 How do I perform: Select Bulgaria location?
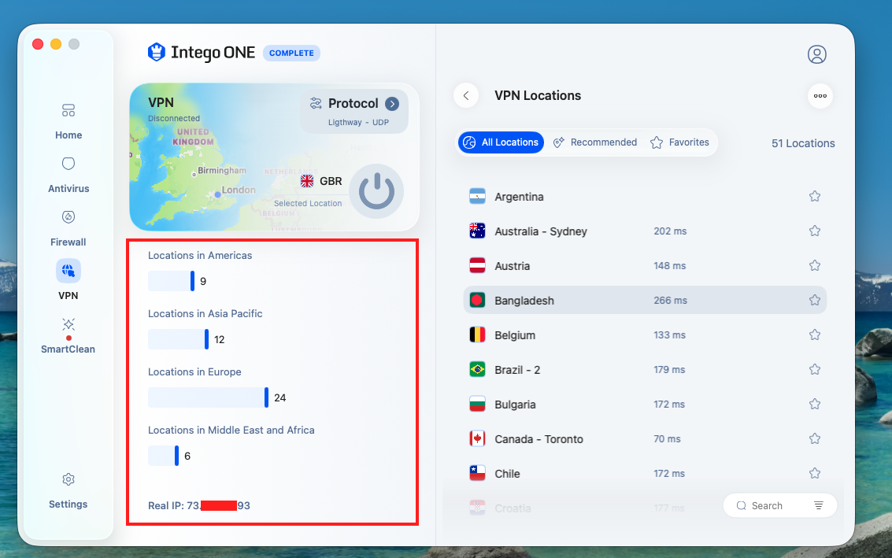pyautogui.click(x=645, y=405)
